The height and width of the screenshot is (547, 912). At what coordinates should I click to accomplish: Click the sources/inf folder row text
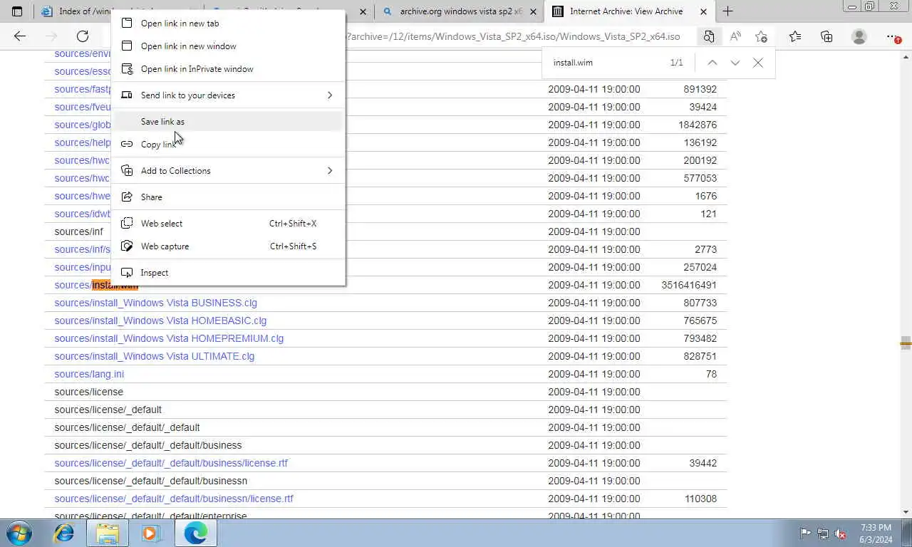[x=79, y=231]
